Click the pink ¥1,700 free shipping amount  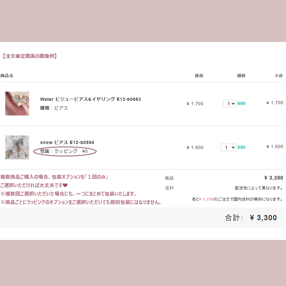coord(206,199)
